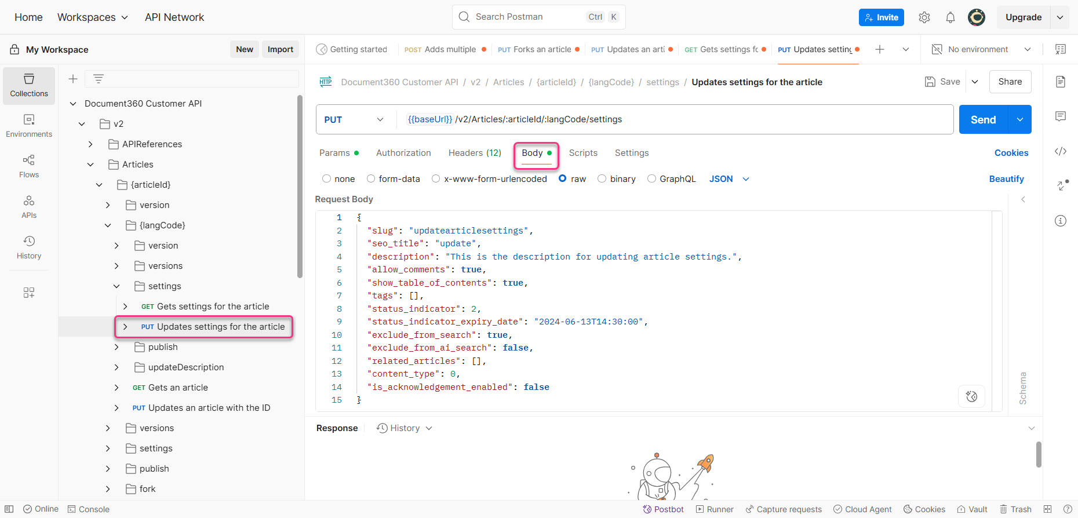Expand the APIReferences folder

coord(90,144)
